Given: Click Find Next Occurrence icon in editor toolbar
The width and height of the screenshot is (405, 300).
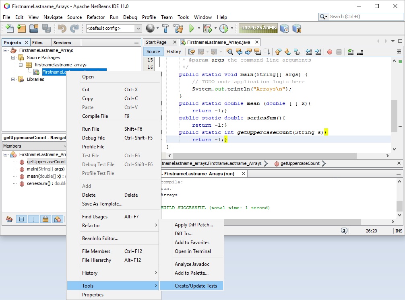Looking at the screenshot, I should [248, 52].
